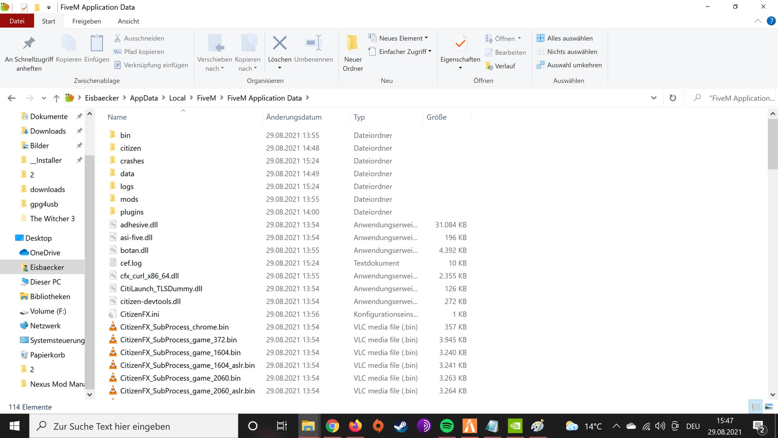This screenshot has width=778, height=438.
Task: Launch Spotify from the taskbar
Action: [447, 426]
